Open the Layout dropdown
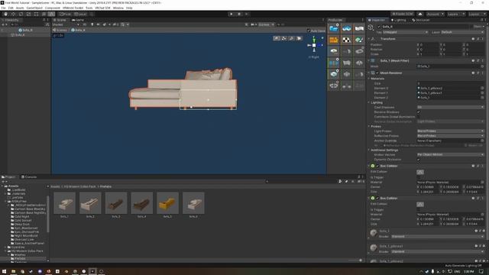The width and height of the screenshot is (489, 275). point(477,14)
